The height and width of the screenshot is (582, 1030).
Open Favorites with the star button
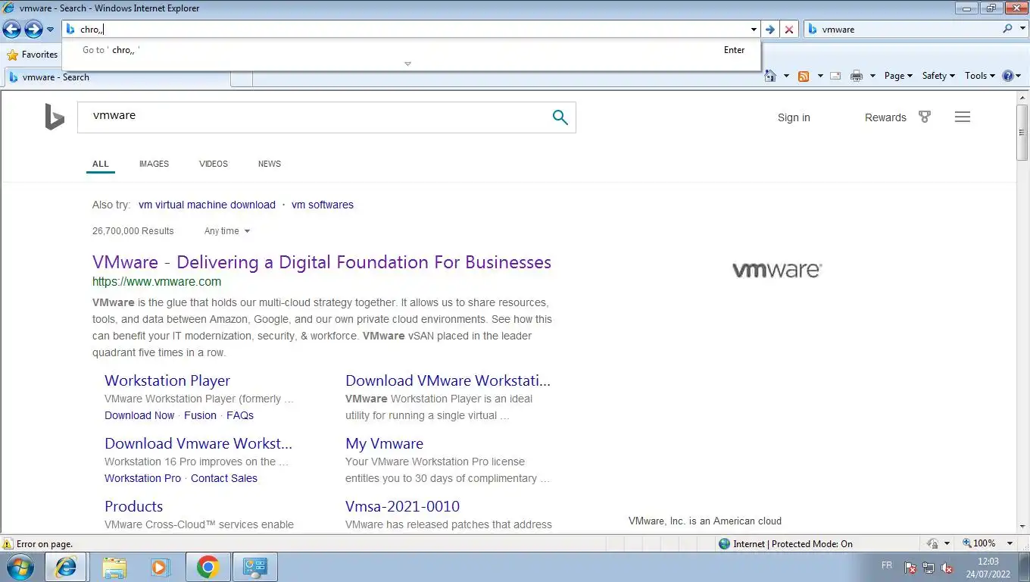click(33, 55)
